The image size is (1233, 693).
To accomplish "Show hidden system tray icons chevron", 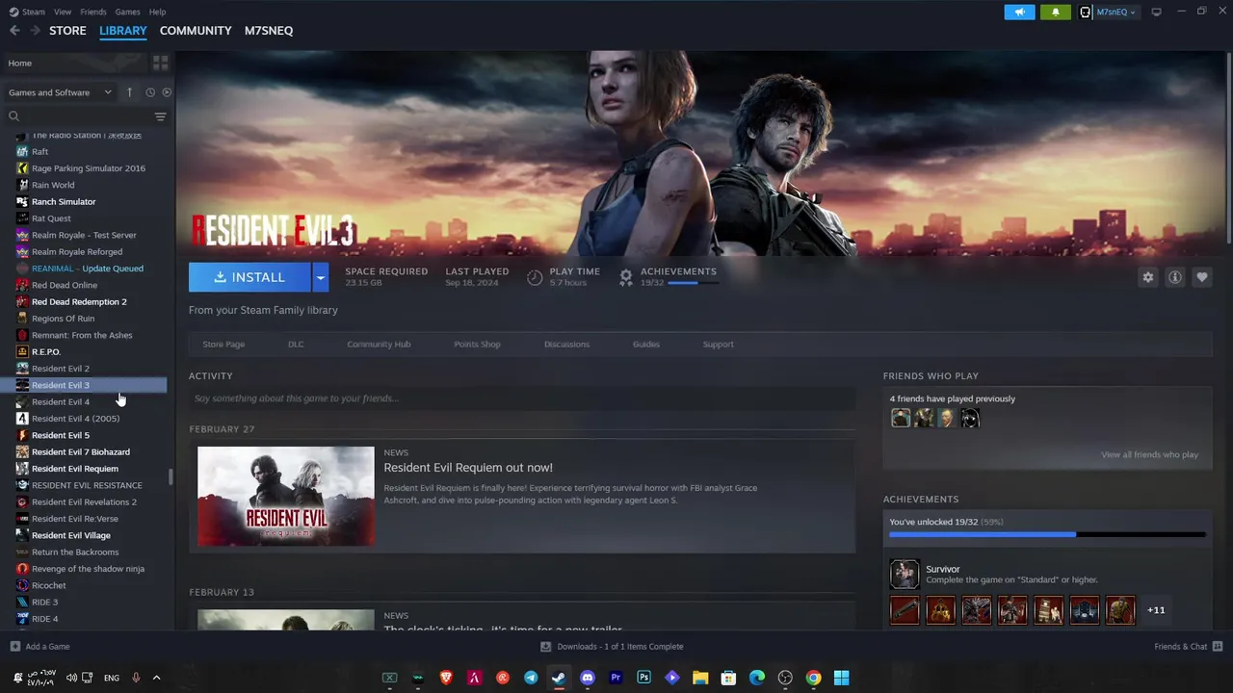I will 156,678.
